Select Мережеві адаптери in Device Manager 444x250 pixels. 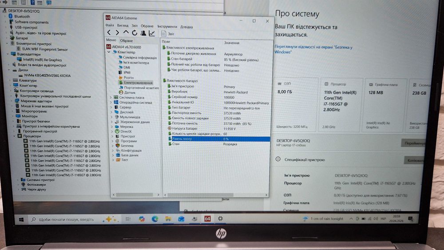point(32,101)
